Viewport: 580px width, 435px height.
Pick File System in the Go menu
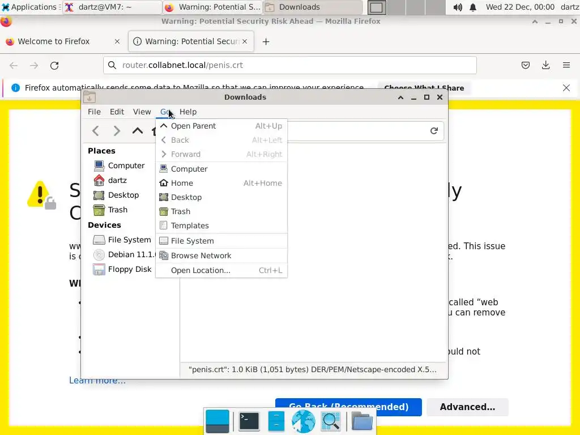221,241
